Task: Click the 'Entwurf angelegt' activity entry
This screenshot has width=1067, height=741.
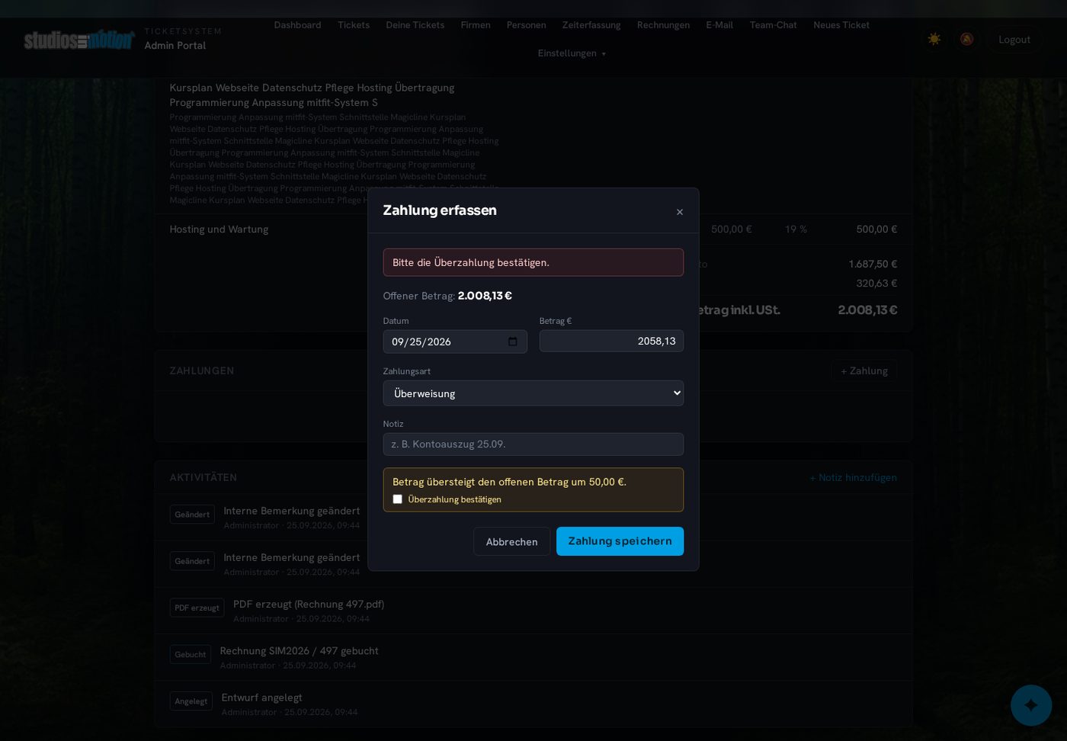Action: click(x=262, y=698)
